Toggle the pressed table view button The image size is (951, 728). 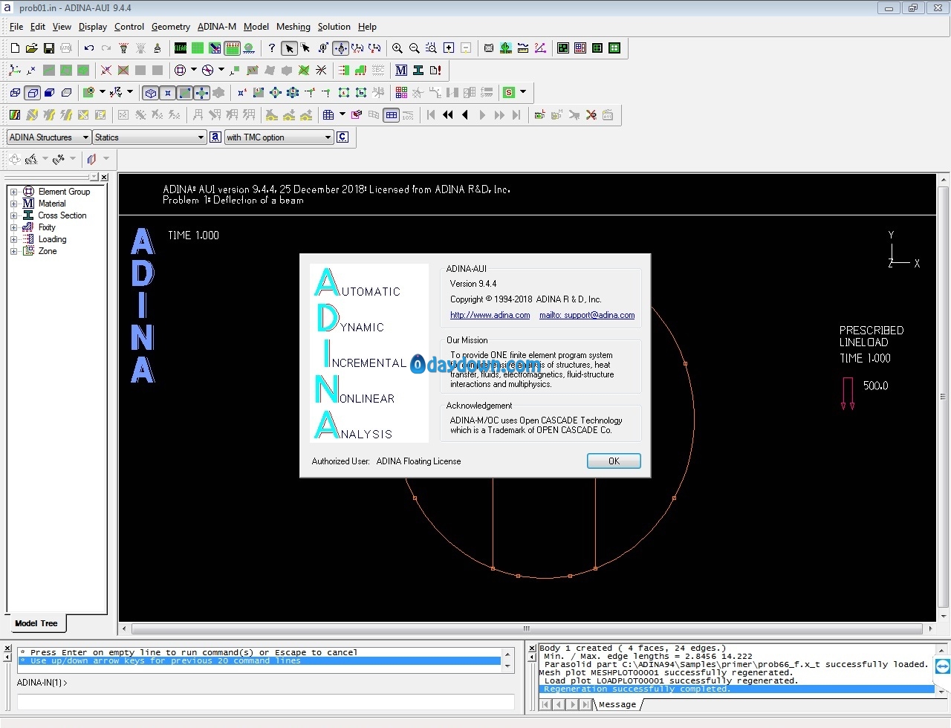pyautogui.click(x=391, y=115)
